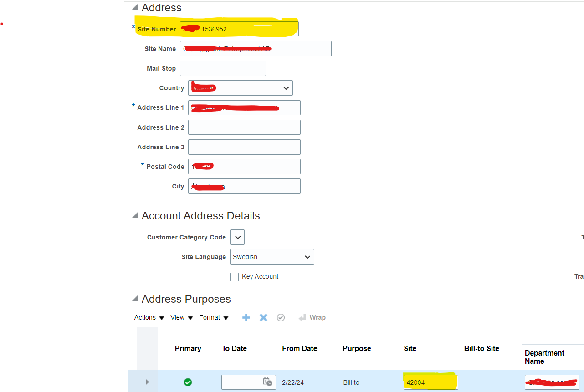This screenshot has height=392, width=584.
Task: Open the Customer Category Code dropdown
Action: [237, 237]
